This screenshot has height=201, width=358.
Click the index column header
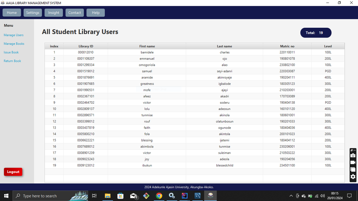tap(54, 46)
